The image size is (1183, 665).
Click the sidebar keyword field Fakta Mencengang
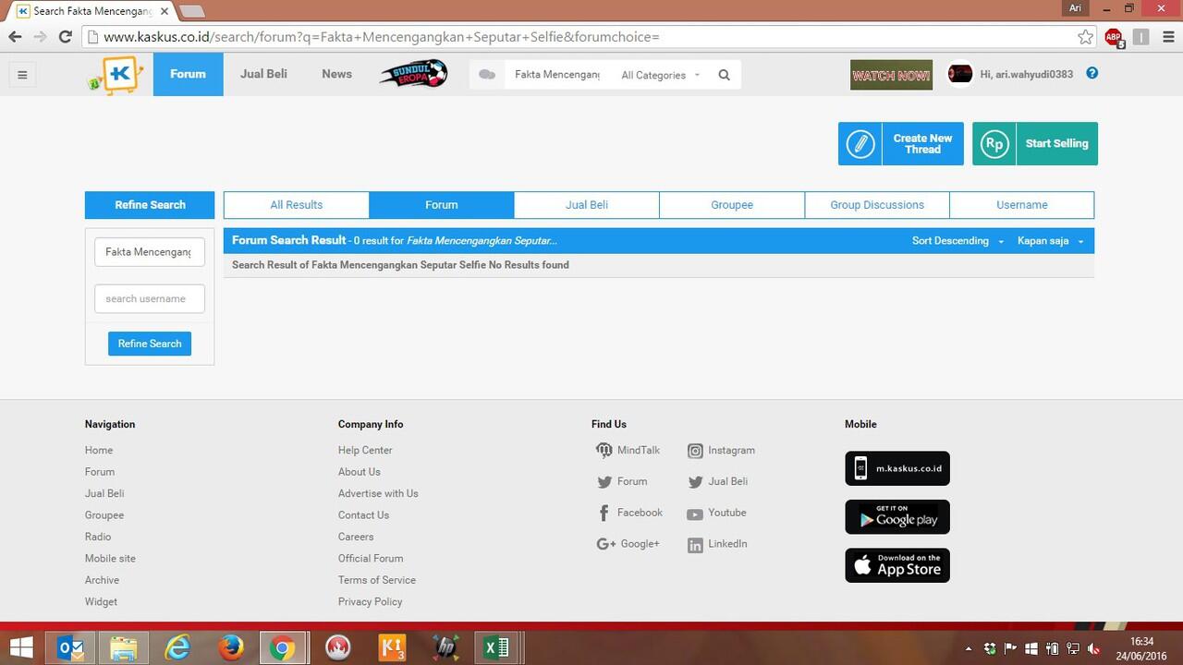tap(150, 251)
